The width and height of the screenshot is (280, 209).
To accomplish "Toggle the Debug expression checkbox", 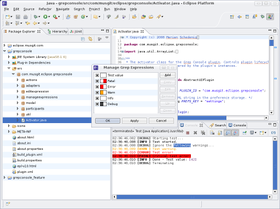I will coord(97,104).
